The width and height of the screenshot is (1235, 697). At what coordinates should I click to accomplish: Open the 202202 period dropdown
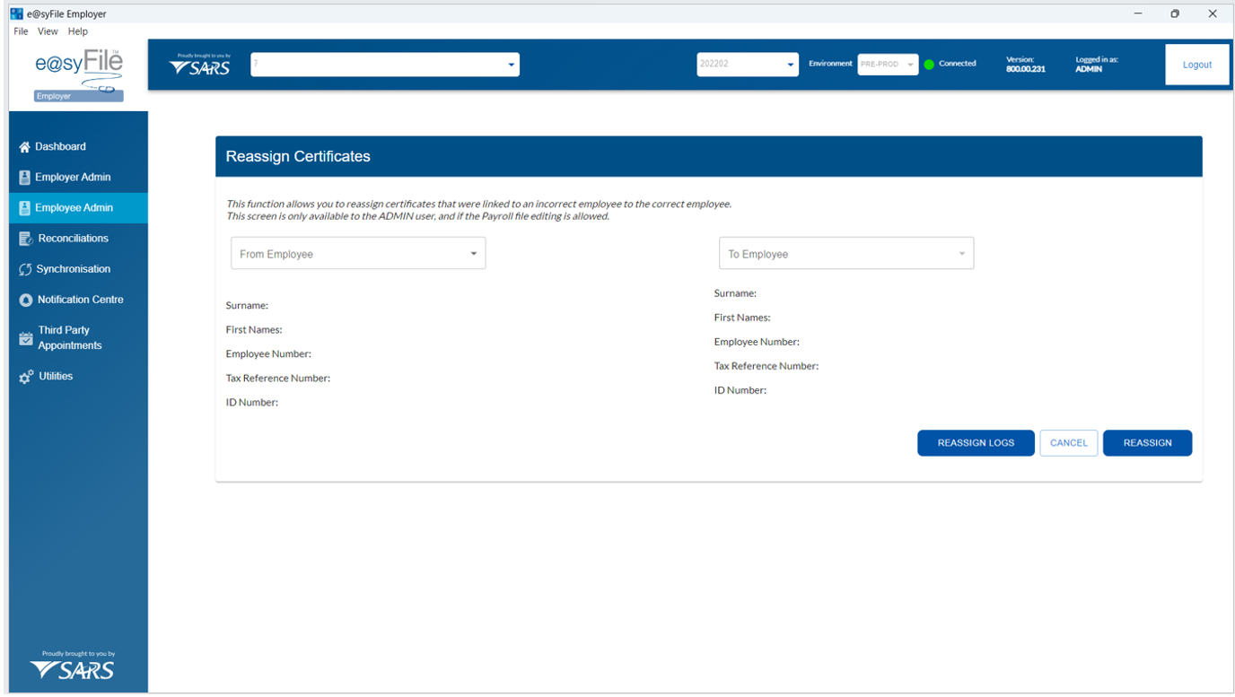[747, 65]
